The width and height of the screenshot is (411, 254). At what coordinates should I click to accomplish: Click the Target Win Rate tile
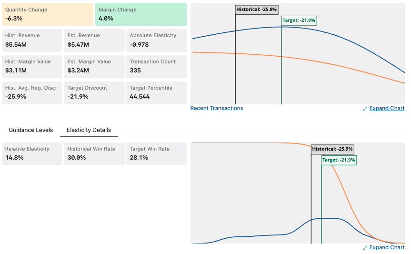point(156,153)
